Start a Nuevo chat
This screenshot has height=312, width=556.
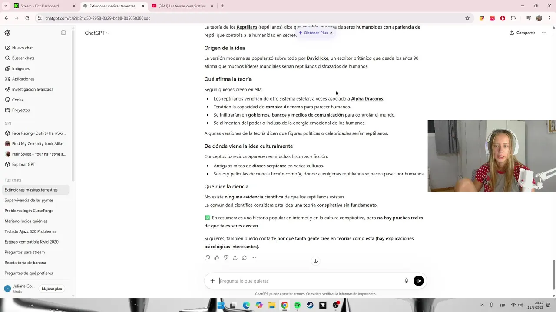[x=36, y=48]
